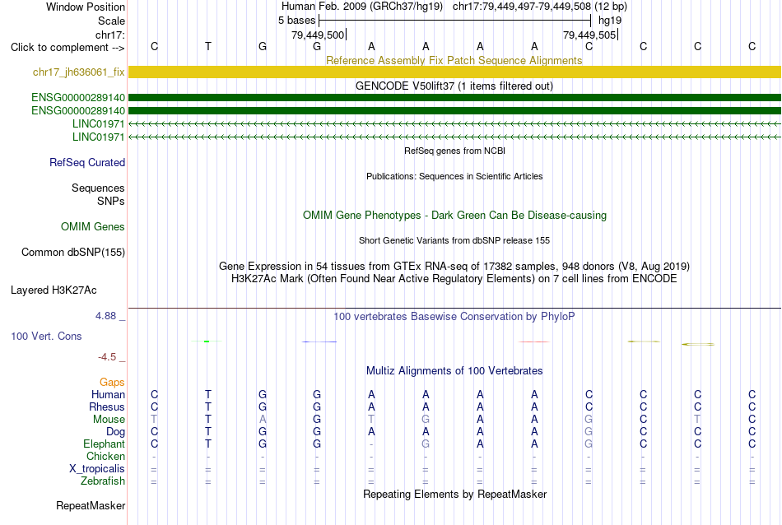Click the Common dbSNP(155) label
This screenshot has height=525, width=782.
pyautogui.click(x=73, y=253)
